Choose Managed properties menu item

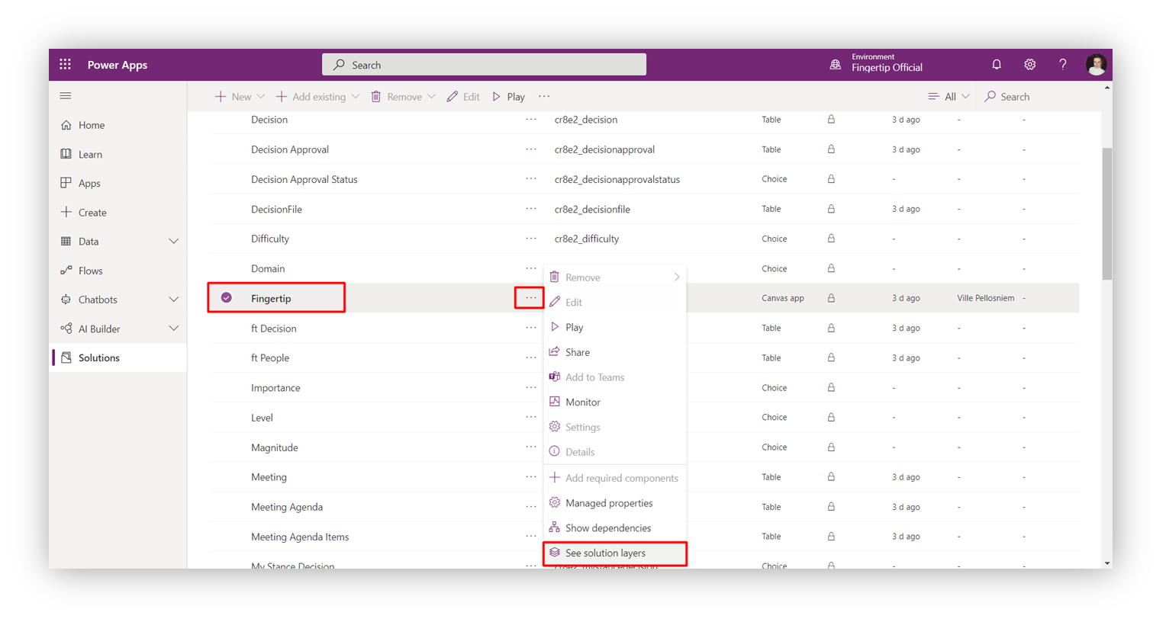coord(615,503)
